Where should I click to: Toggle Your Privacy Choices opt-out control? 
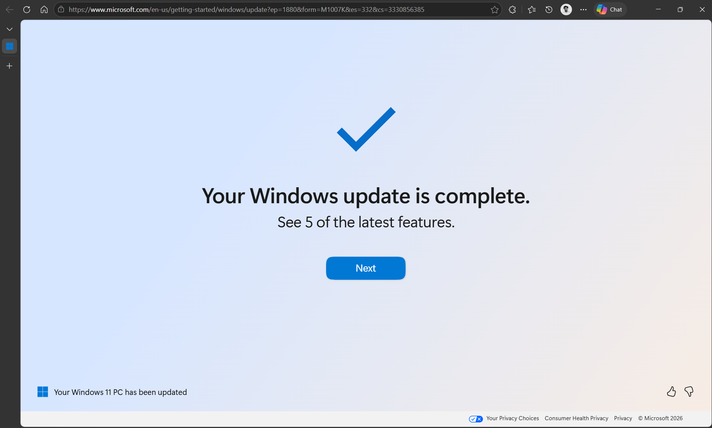[475, 418]
